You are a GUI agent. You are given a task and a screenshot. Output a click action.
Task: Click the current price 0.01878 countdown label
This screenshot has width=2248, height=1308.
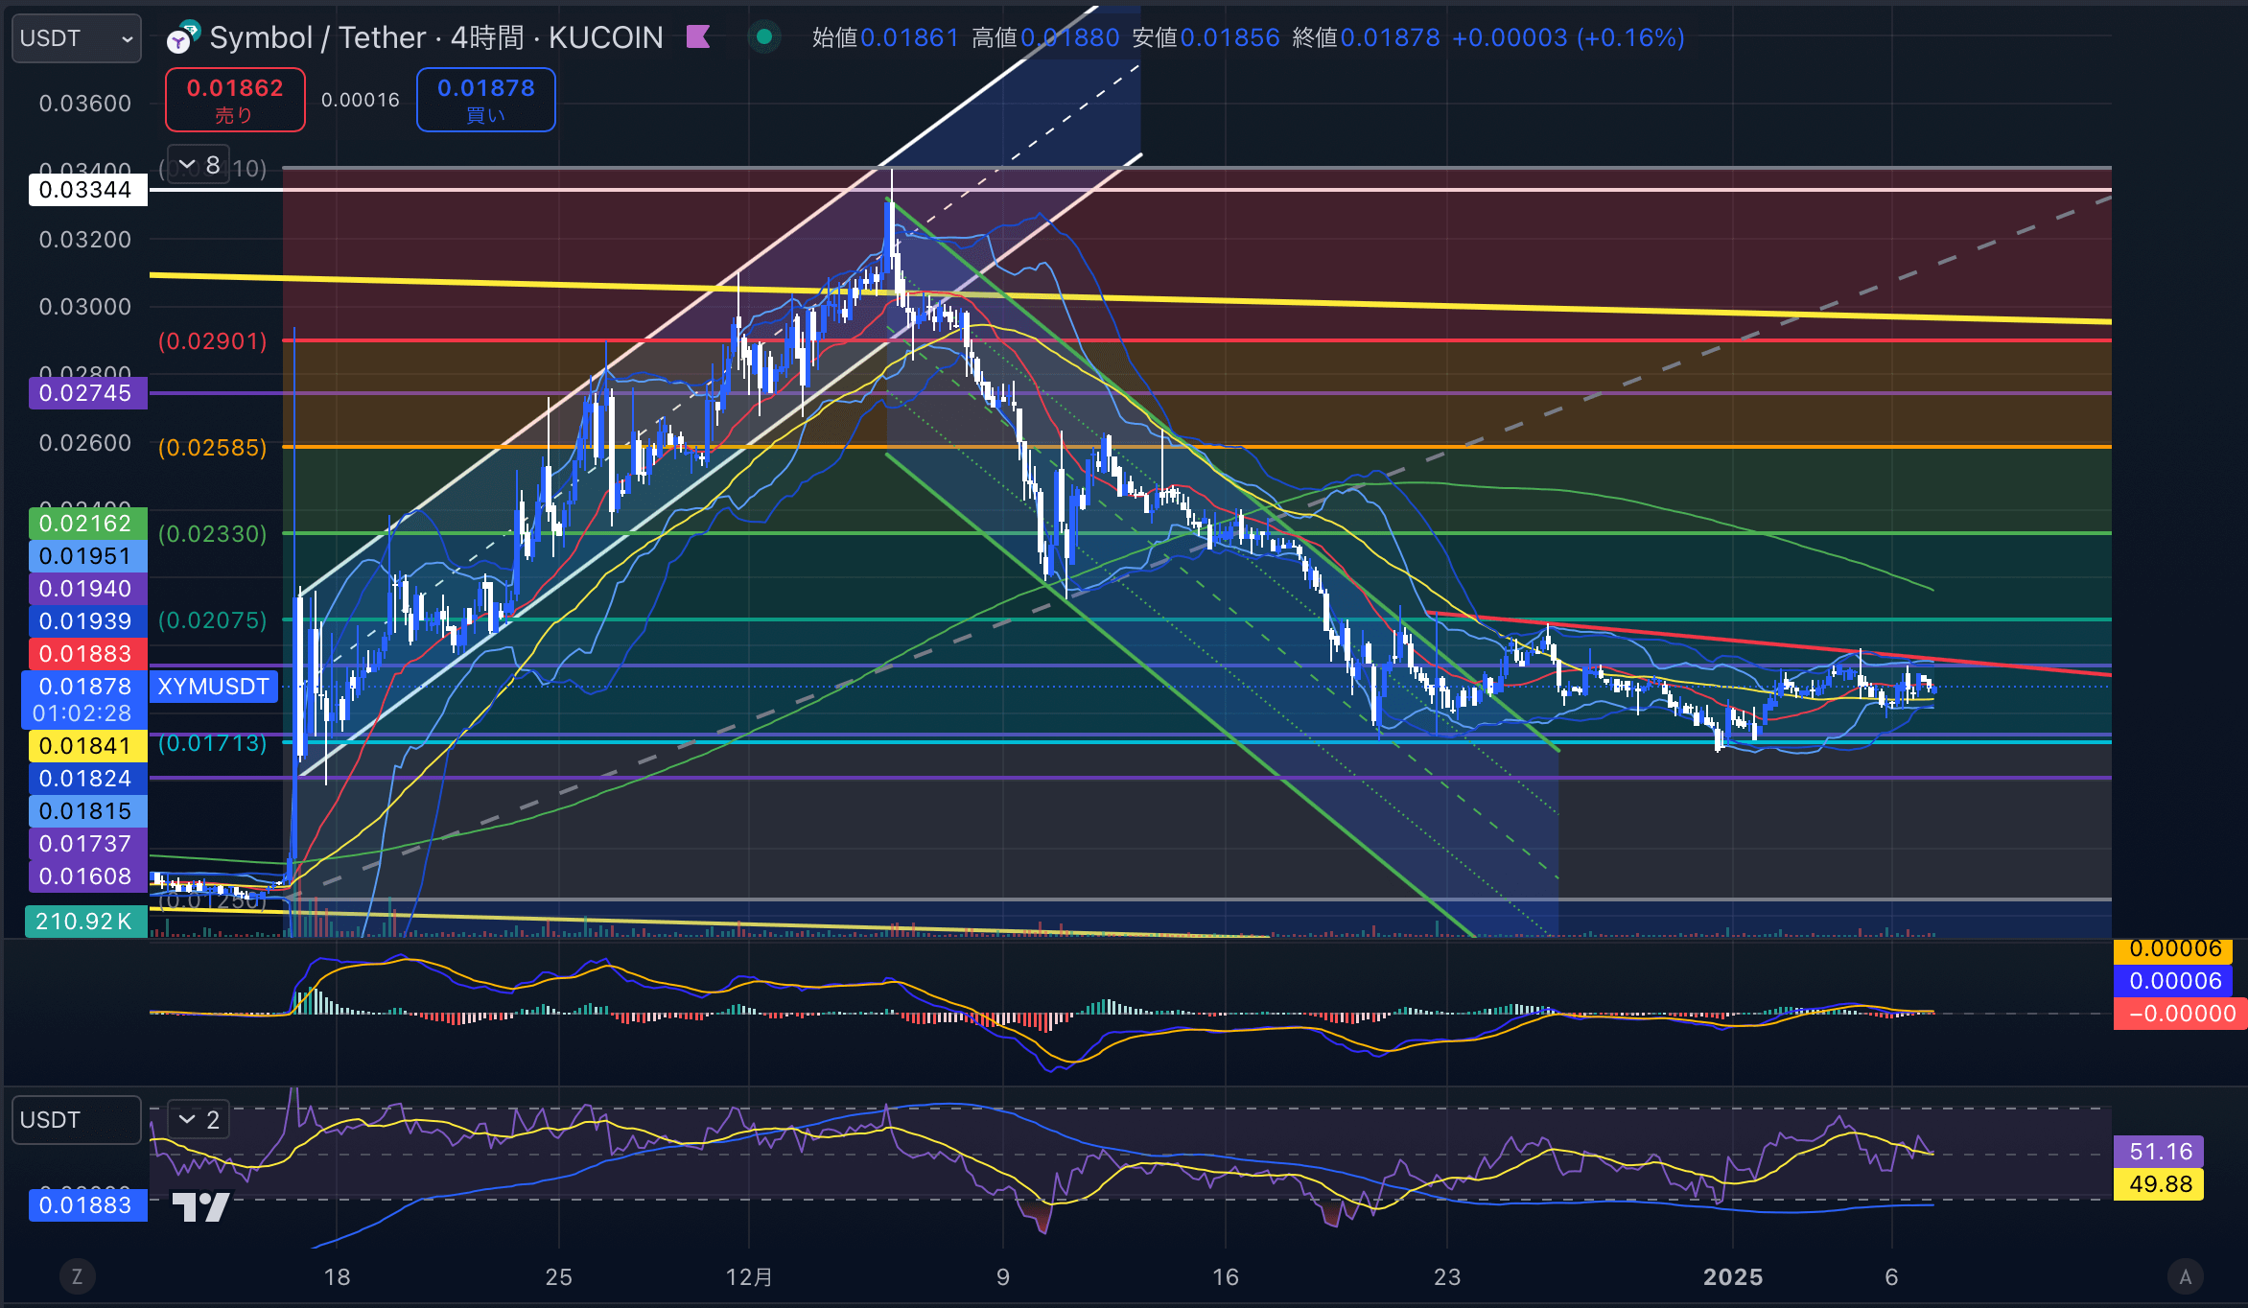[84, 700]
